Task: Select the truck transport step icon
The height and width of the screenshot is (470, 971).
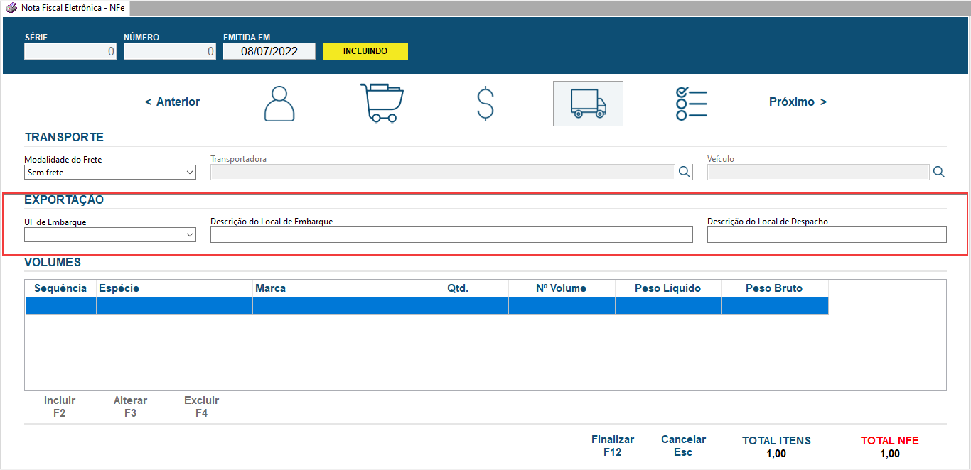Action: click(x=588, y=104)
